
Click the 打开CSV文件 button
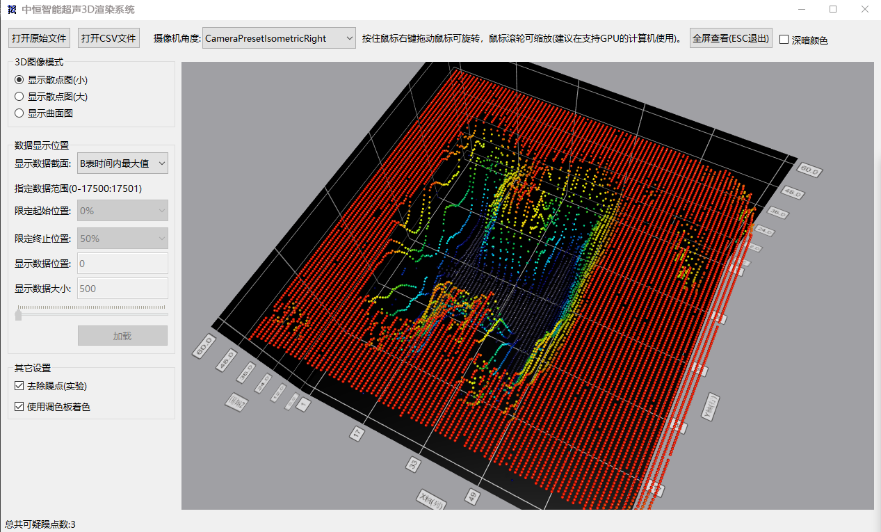tap(108, 38)
